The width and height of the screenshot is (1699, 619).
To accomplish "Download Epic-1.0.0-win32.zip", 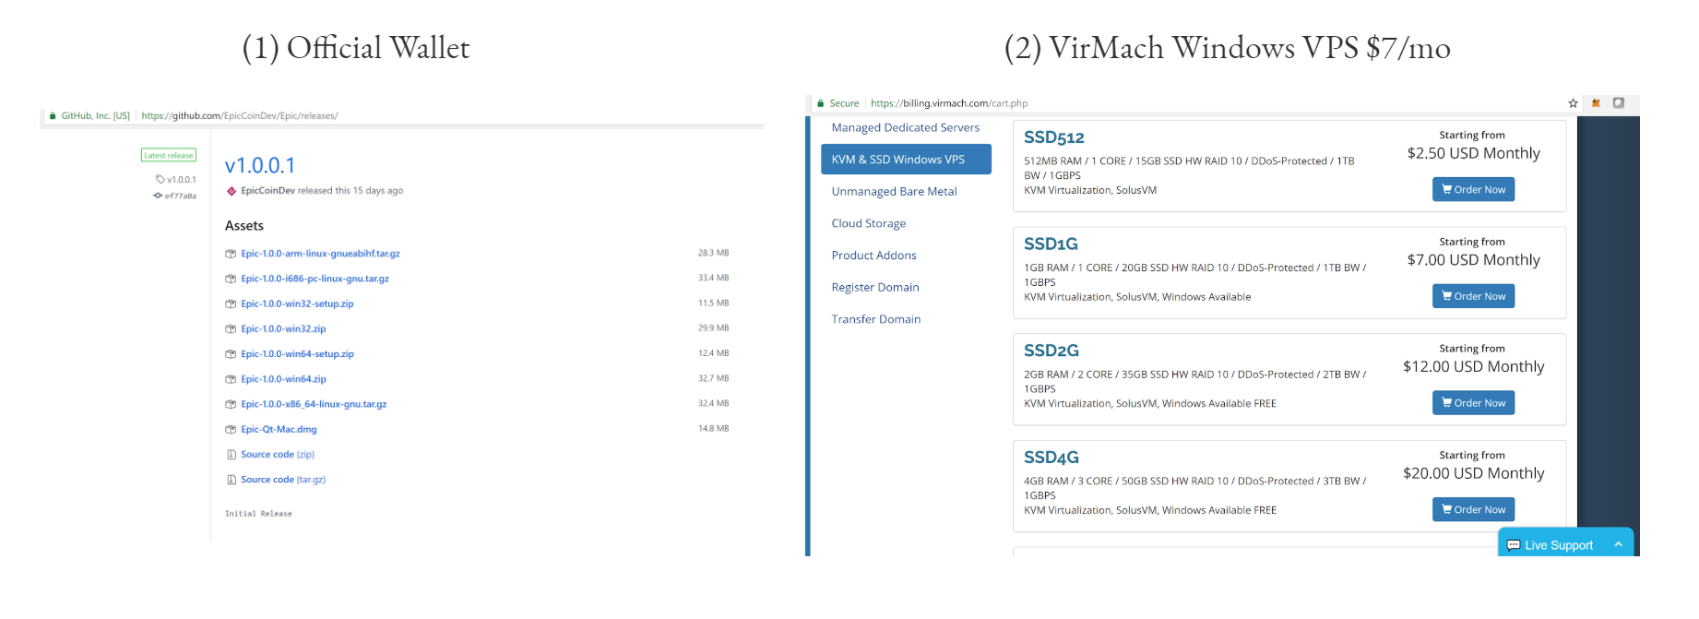I will pos(283,328).
